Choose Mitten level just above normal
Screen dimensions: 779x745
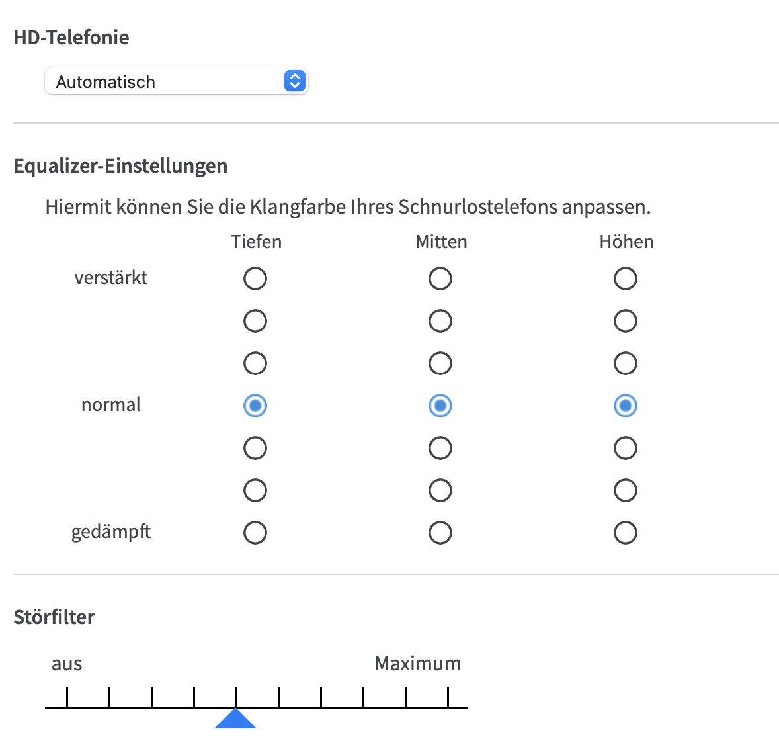[440, 363]
